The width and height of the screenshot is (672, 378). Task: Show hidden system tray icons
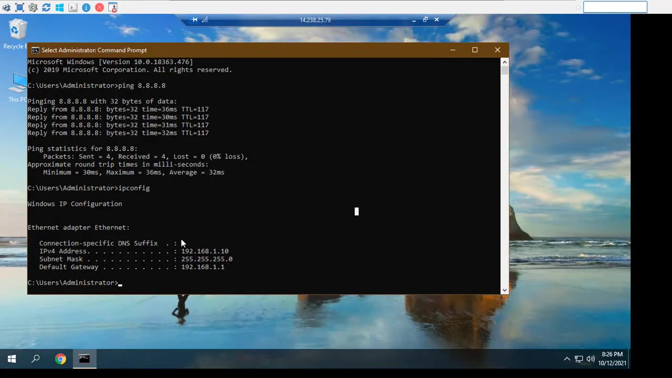(x=567, y=359)
